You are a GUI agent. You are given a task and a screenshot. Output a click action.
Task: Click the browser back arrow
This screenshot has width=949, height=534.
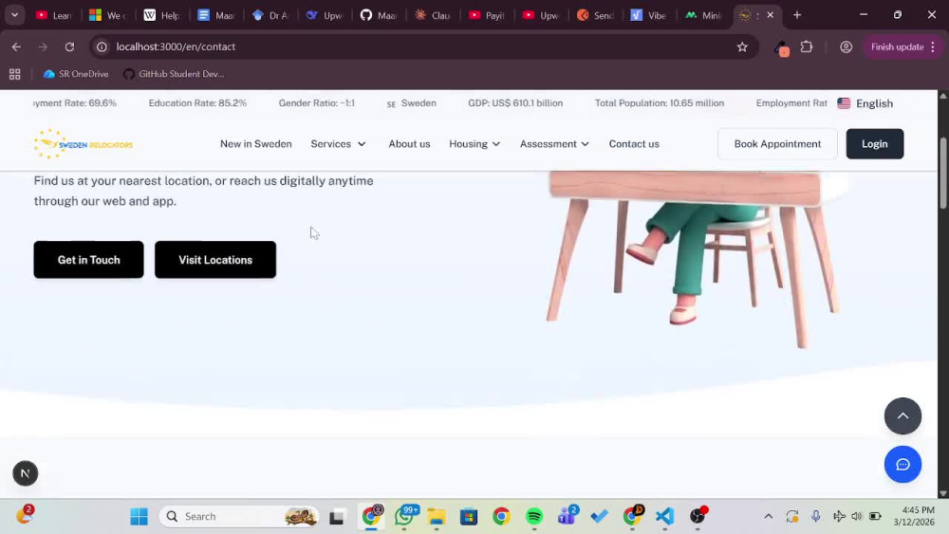point(16,46)
